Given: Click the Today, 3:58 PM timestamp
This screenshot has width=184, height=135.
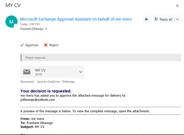Looking at the screenshot, I should pos(30,24).
